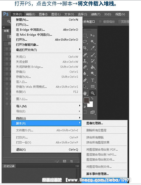Collapse panels with double-arrow icon
Image resolution: width=141 pixels, height=185 pixels.
pos(4,27)
